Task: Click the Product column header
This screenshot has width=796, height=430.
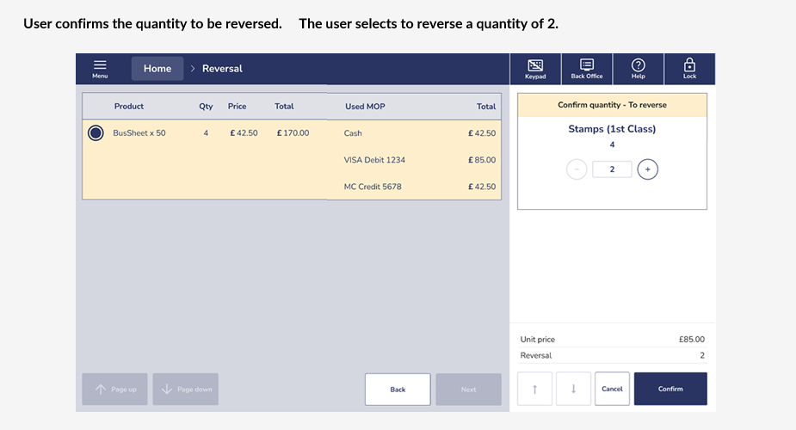Action: [x=129, y=106]
